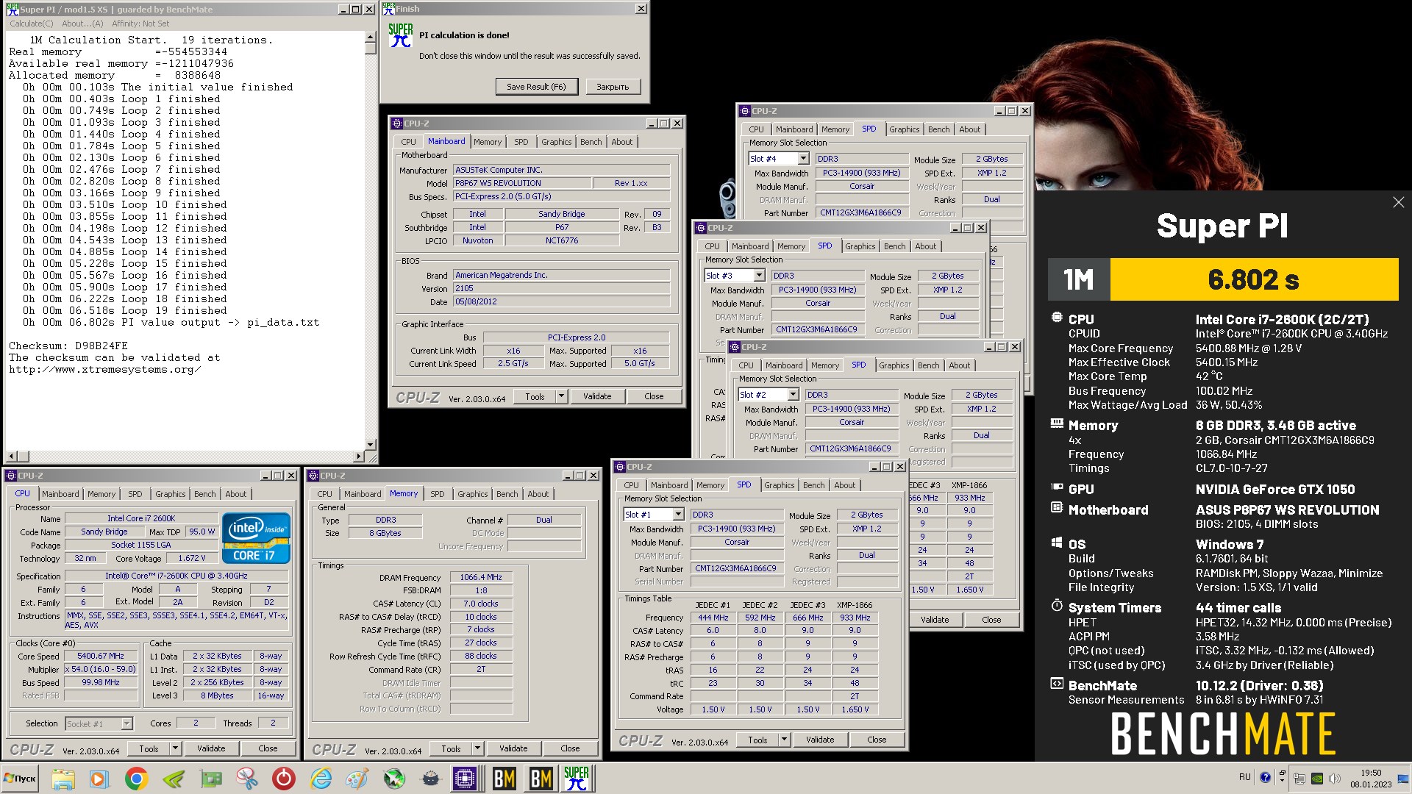
Task: Click Validate in CPU-Z processor window
Action: coord(211,748)
